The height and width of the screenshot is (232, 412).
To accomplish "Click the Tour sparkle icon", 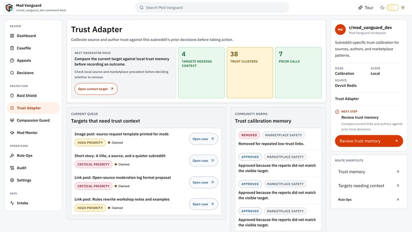I will (x=360, y=8).
